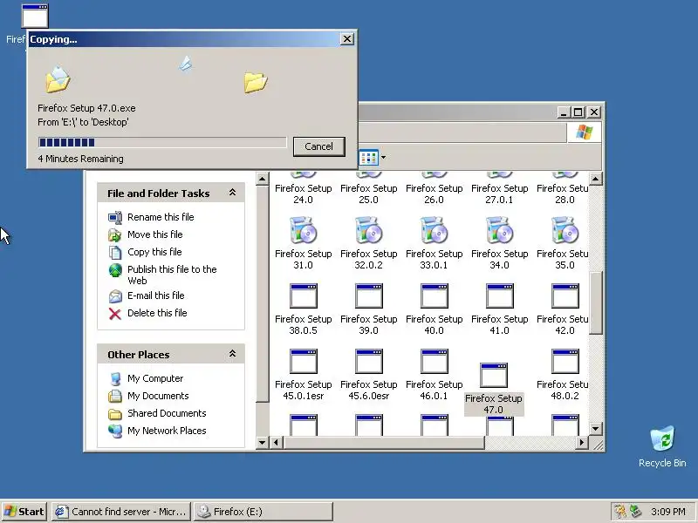Collapse the Other Places panel
The height and width of the screenshot is (523, 698).
(x=232, y=354)
